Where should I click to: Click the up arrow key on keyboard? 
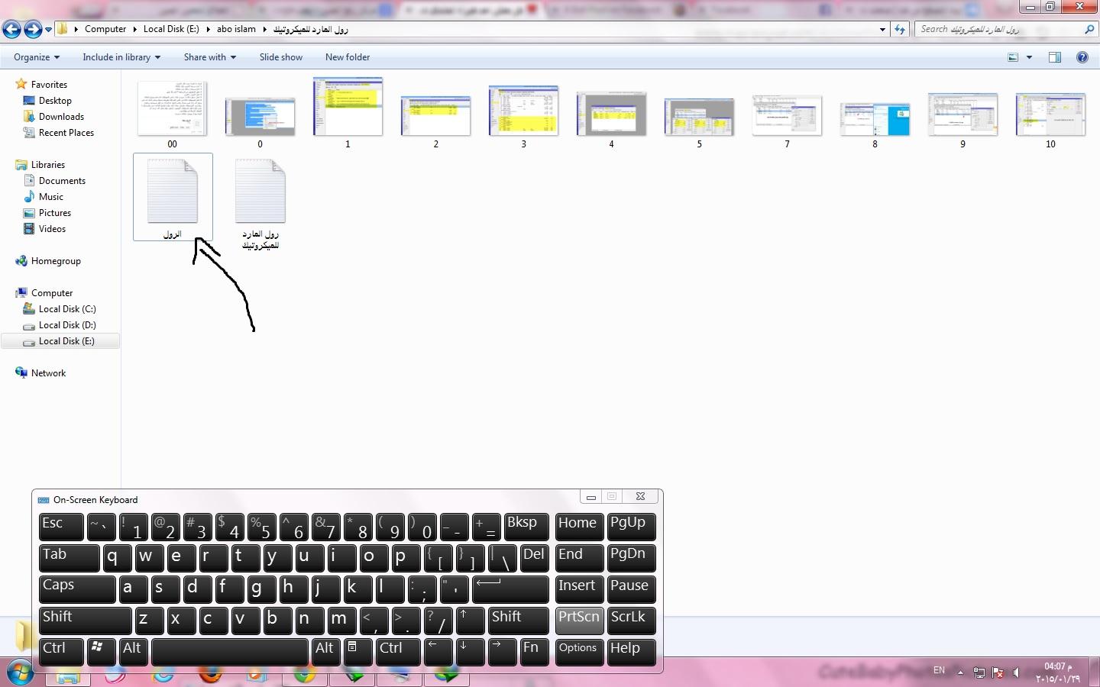point(470,621)
